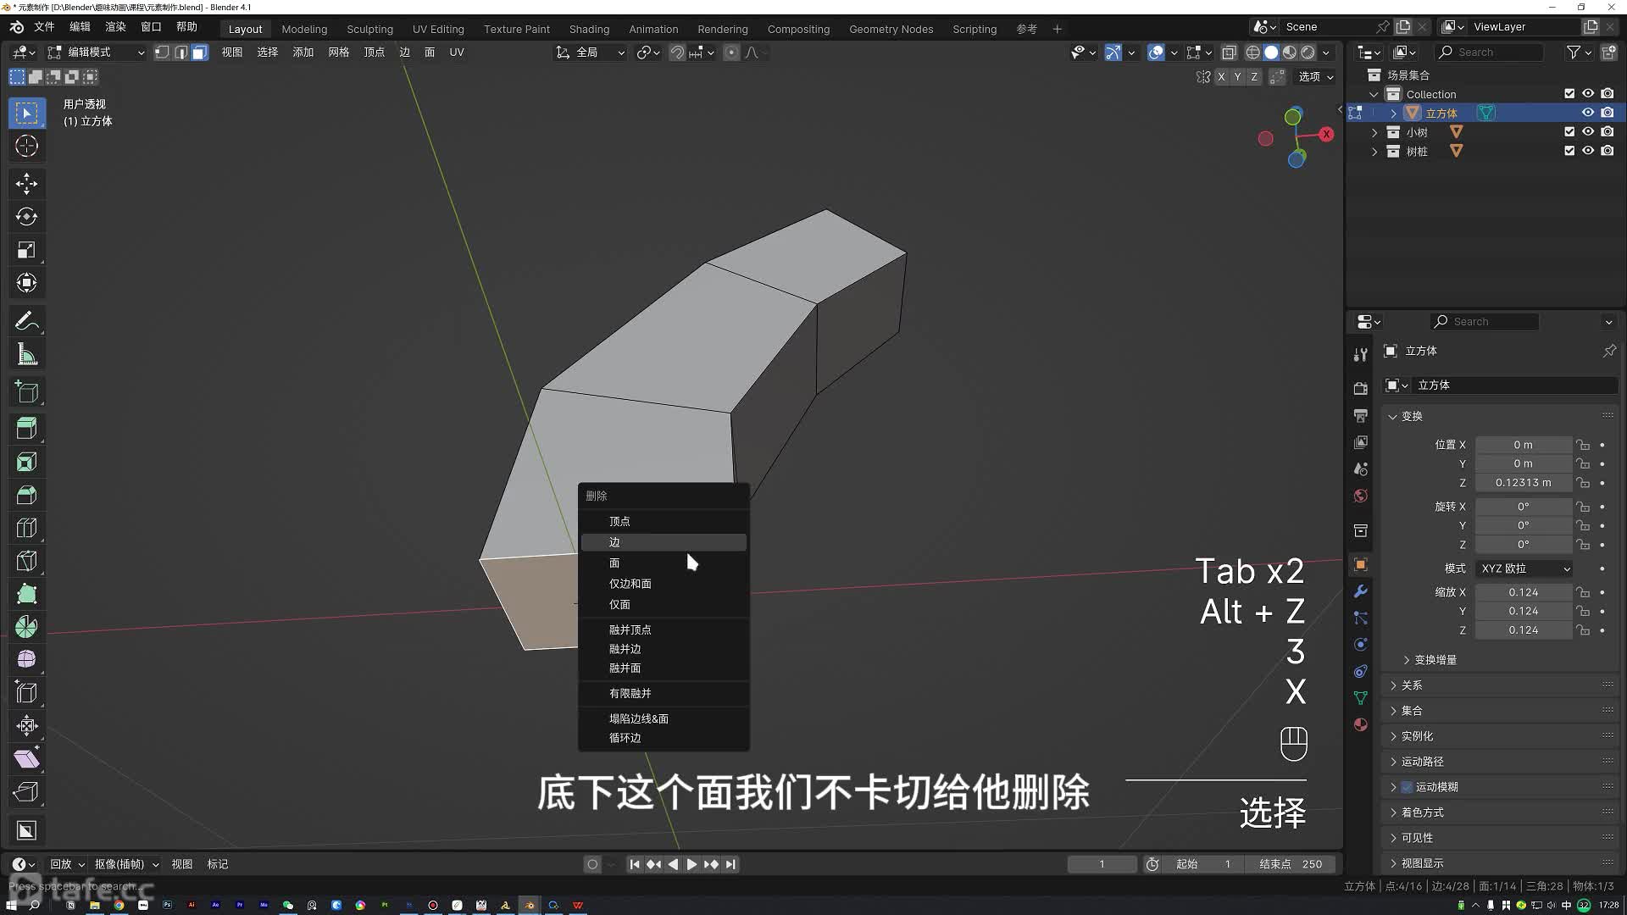The width and height of the screenshot is (1627, 915).
Task: Switch to vertex select mode
Action: click(162, 53)
